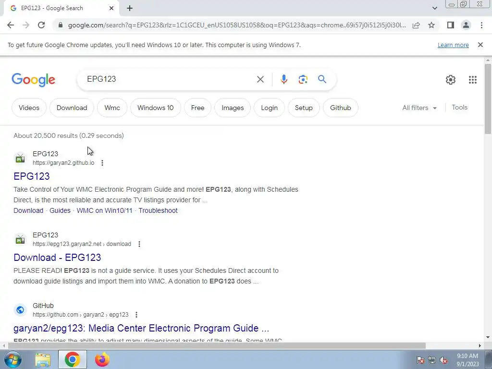
Task: Select the Windows 10 filter chip
Action: (x=155, y=108)
